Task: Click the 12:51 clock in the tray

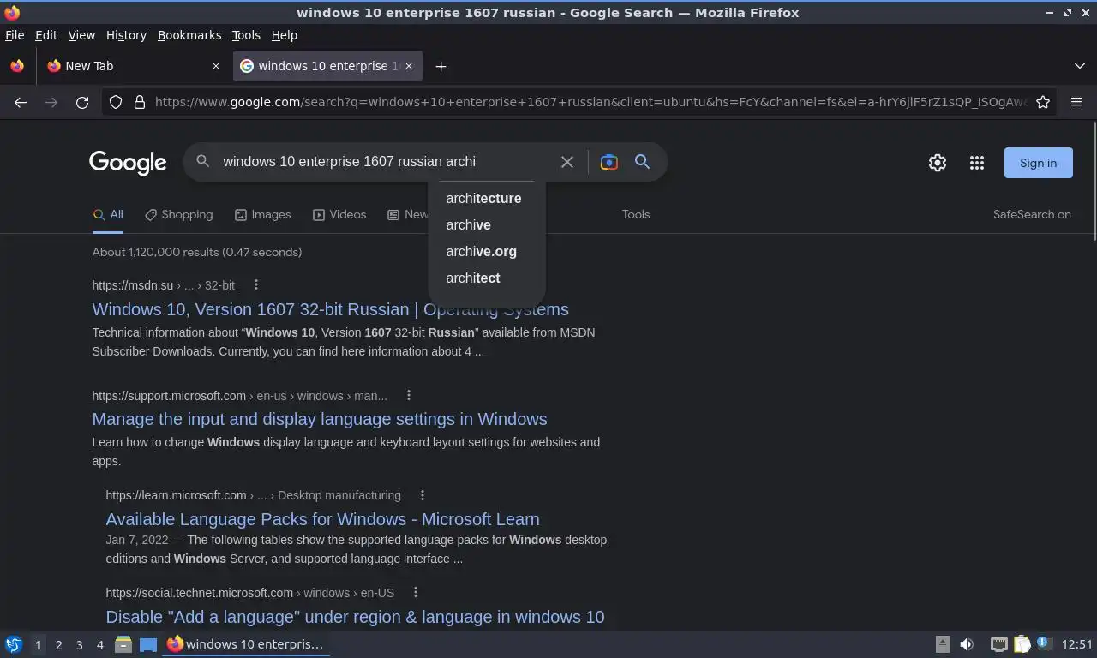Action: pos(1076,644)
